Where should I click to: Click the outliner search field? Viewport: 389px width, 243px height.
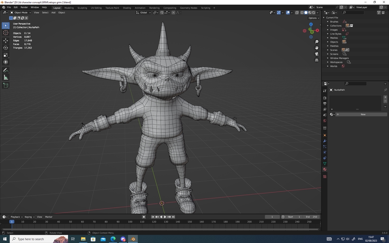353,13
